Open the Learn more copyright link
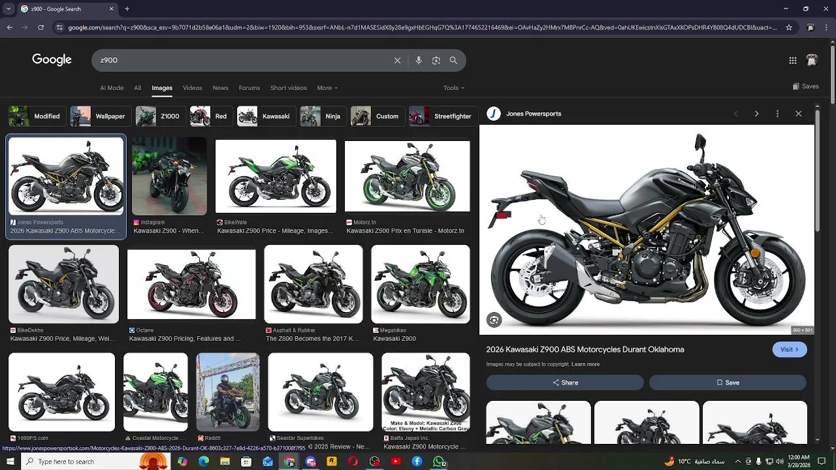 585,364
